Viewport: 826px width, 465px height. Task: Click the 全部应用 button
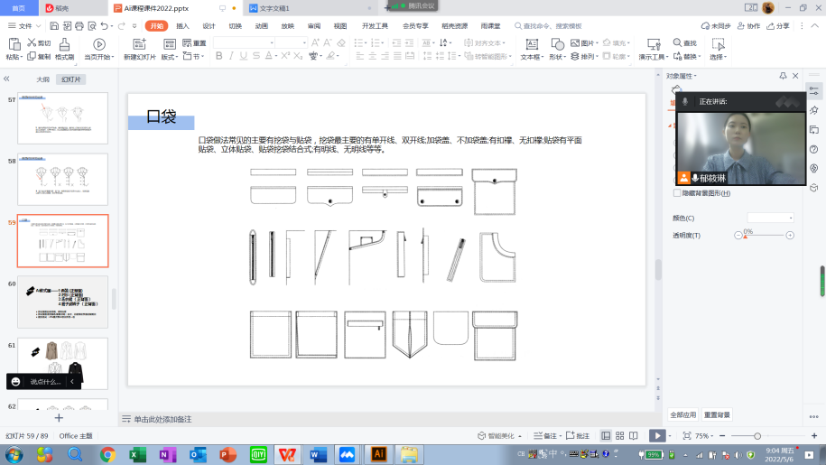coord(682,414)
